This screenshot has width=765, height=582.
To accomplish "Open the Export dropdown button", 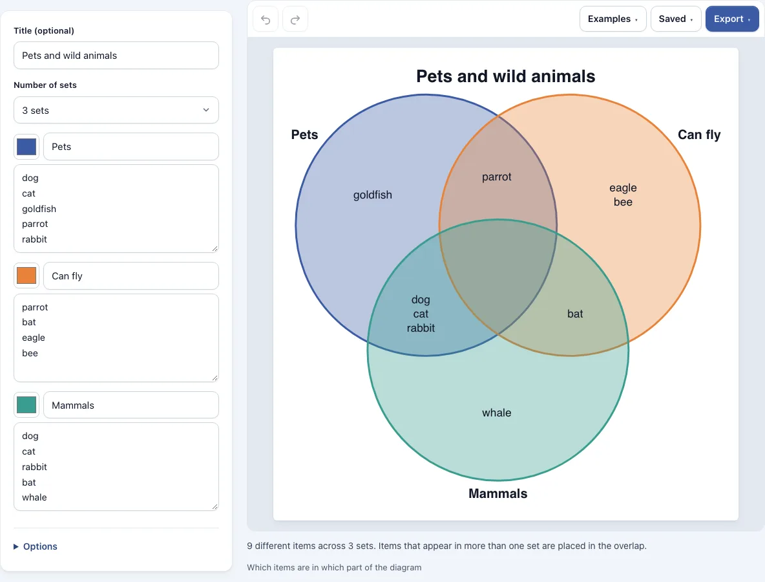I will click(732, 19).
